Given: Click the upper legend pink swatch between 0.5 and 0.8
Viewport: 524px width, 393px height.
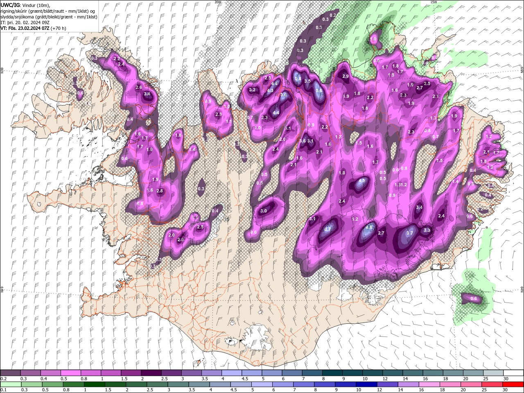Looking at the screenshot, I should (71, 373).
